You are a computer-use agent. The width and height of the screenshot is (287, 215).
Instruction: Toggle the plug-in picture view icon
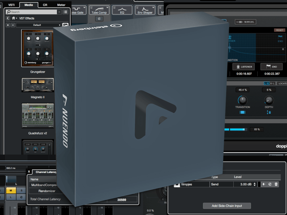[x=65, y=25]
